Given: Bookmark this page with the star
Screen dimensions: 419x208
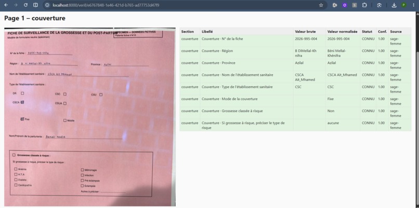Looking at the screenshot, I should click(x=321, y=5).
